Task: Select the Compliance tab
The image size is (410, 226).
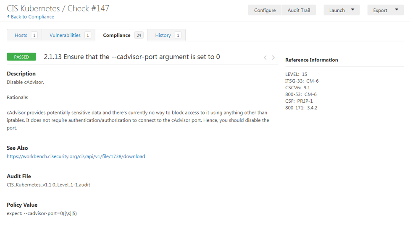Action: point(121,35)
